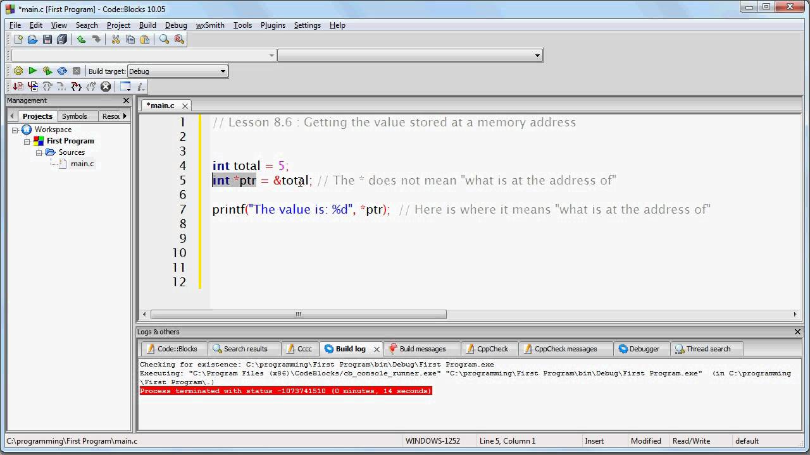The image size is (810, 455).
Task: Click the printf line of code
Action: tap(461, 209)
